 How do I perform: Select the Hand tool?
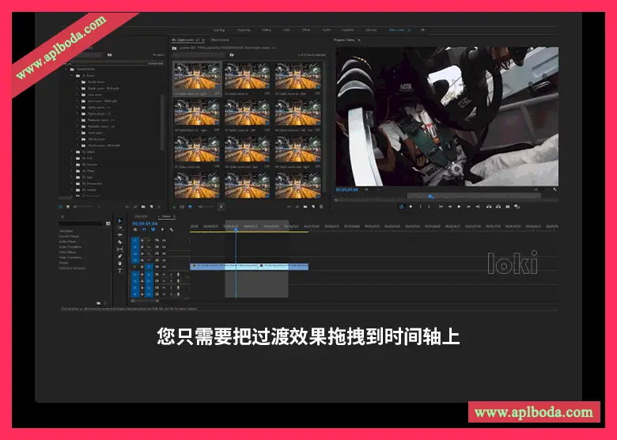pyautogui.click(x=120, y=264)
